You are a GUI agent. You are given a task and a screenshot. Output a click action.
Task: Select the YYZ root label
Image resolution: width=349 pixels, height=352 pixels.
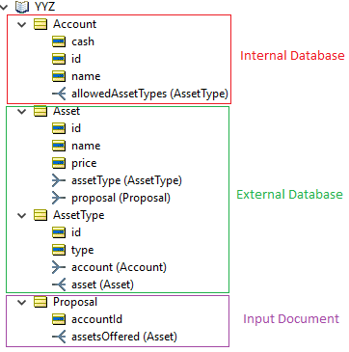pos(44,7)
